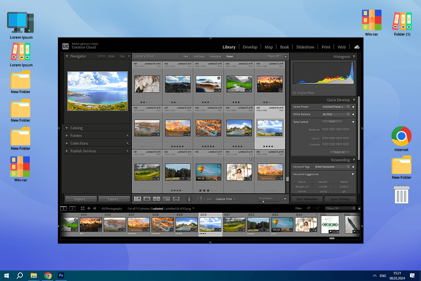Open Photoshop from the taskbar

(61, 275)
